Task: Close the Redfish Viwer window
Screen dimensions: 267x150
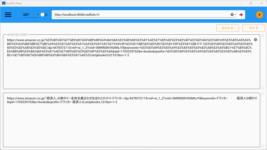Action: coord(261,3)
